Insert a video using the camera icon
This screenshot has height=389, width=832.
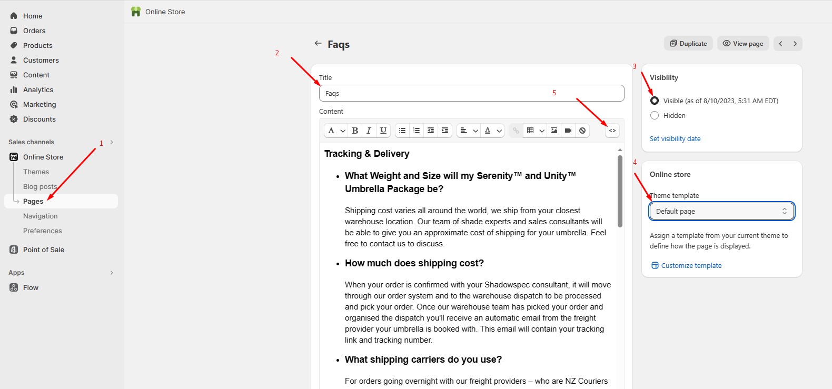pyautogui.click(x=568, y=131)
